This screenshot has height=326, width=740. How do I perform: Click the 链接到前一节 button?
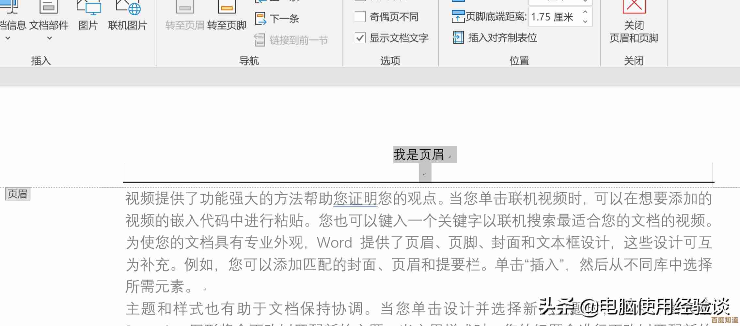pos(291,40)
